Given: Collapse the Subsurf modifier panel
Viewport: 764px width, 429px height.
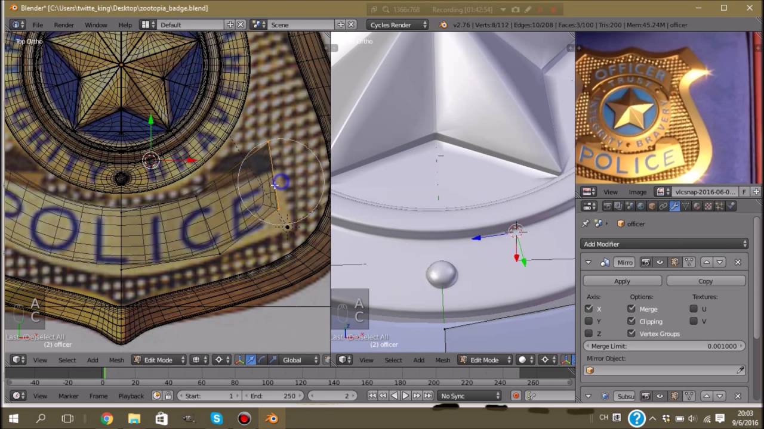Looking at the screenshot, I should point(589,396).
